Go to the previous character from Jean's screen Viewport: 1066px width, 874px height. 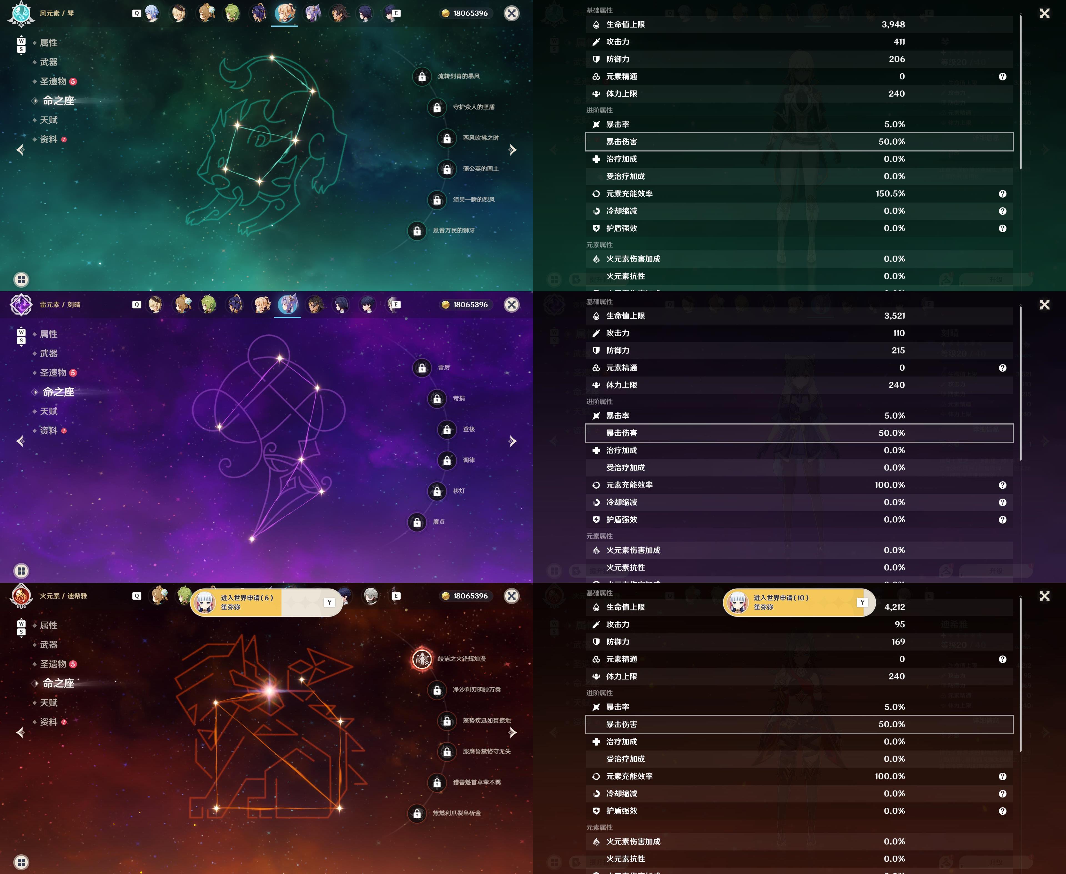pyautogui.click(x=20, y=150)
